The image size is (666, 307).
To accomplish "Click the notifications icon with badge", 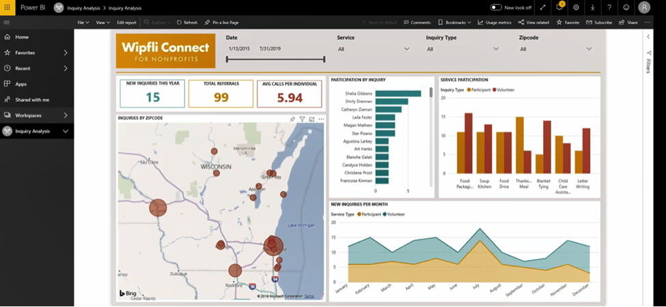I will [560, 8].
